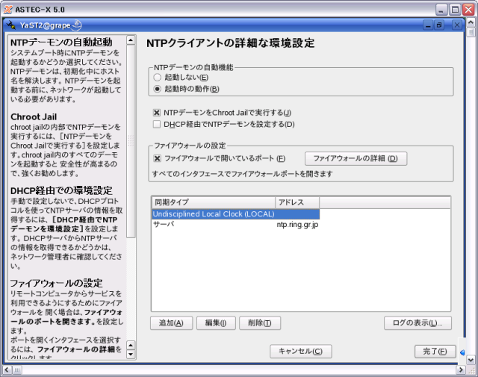Select the 起動時の動作(B) radio button
478x377 pixels.
pyautogui.click(x=157, y=89)
